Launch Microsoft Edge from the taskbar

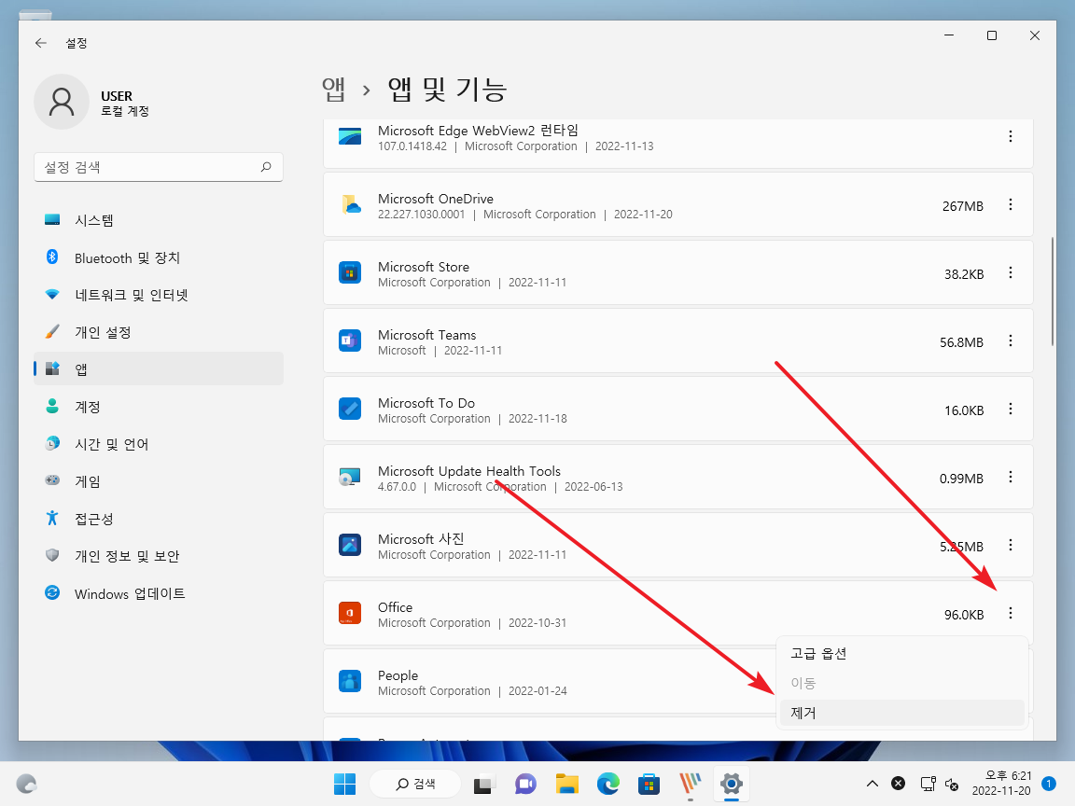[608, 784]
